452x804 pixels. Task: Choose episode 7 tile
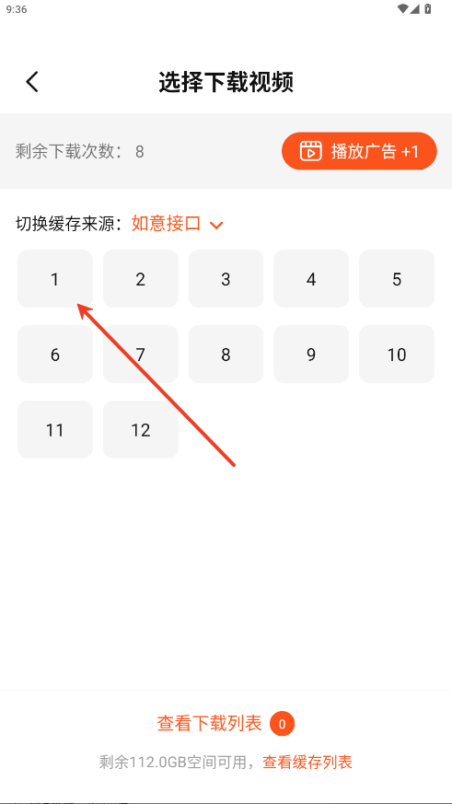tap(141, 355)
